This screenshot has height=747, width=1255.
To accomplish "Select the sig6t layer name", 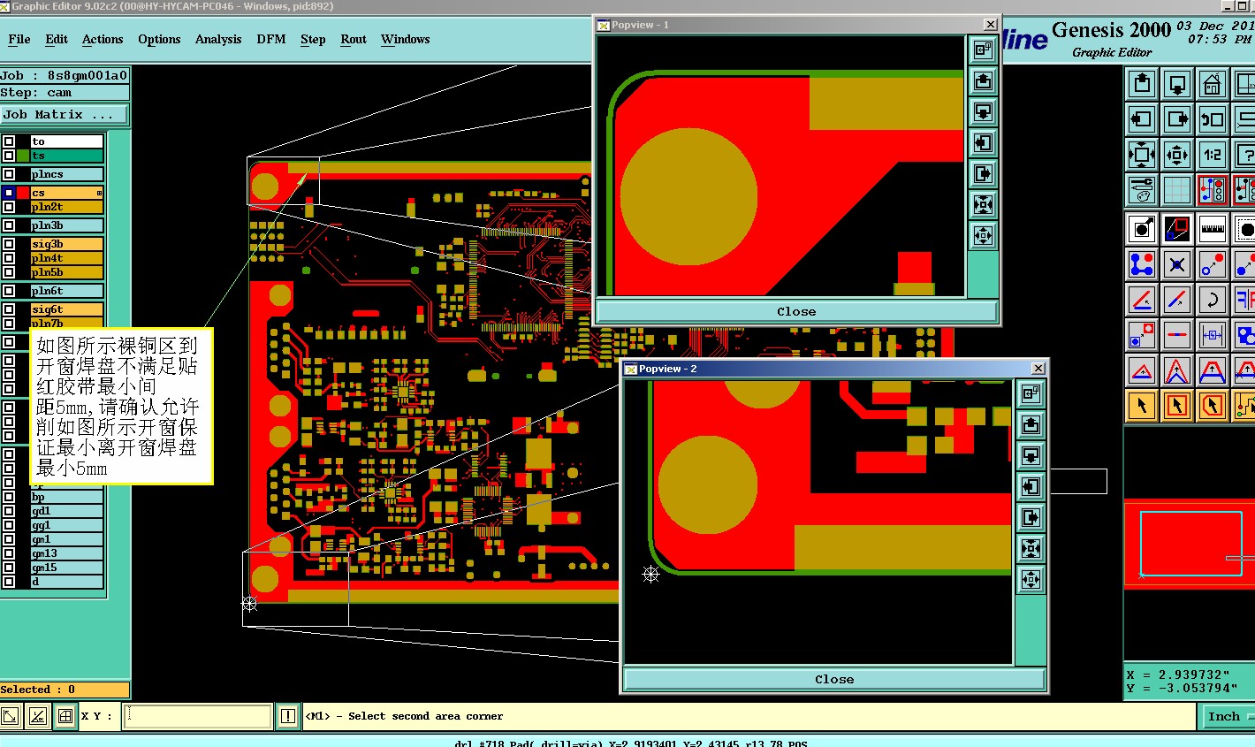I will (x=67, y=309).
